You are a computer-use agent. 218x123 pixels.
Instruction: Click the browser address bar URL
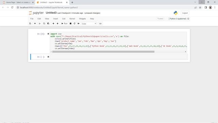[49, 8]
